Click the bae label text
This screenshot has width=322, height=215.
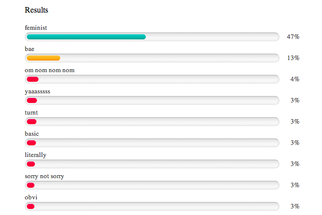click(29, 49)
